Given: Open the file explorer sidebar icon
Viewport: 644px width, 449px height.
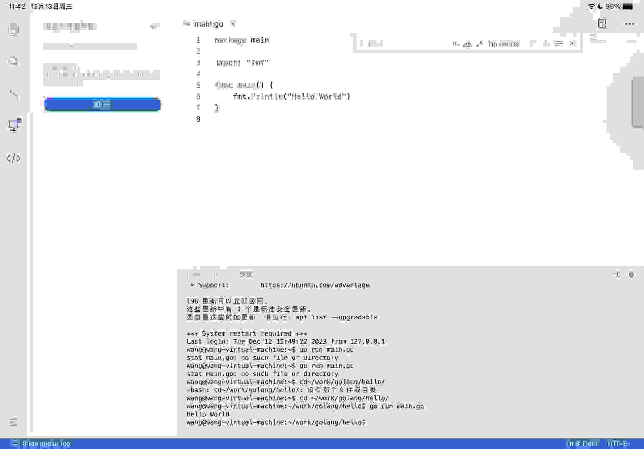Looking at the screenshot, I should click(13, 30).
